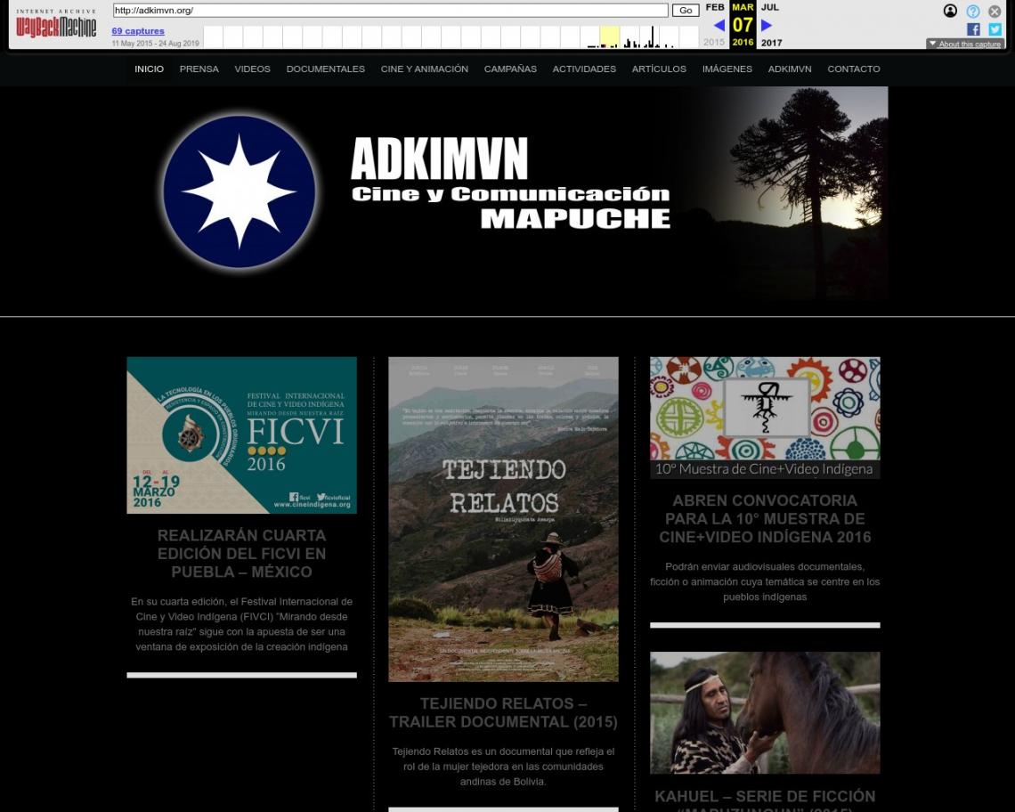Focus the Wayback URL field
This screenshot has width=1015, height=812.
[x=390, y=11]
